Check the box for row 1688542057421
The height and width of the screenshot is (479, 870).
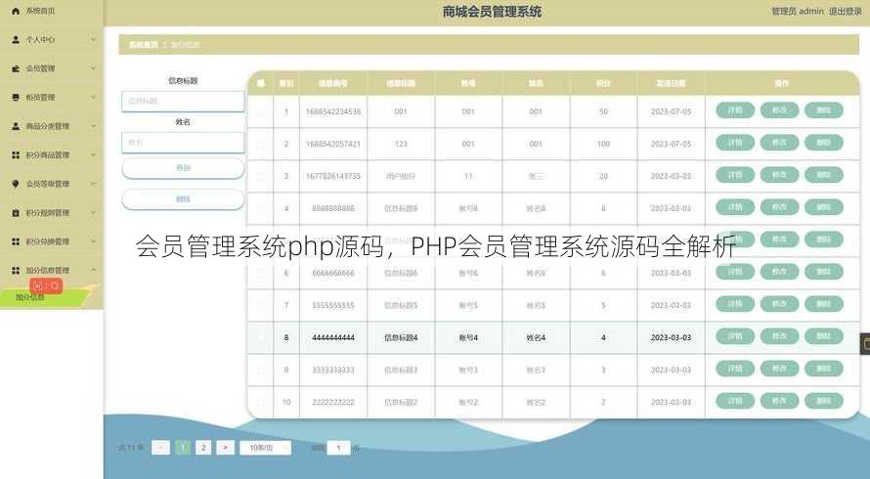coord(261,144)
